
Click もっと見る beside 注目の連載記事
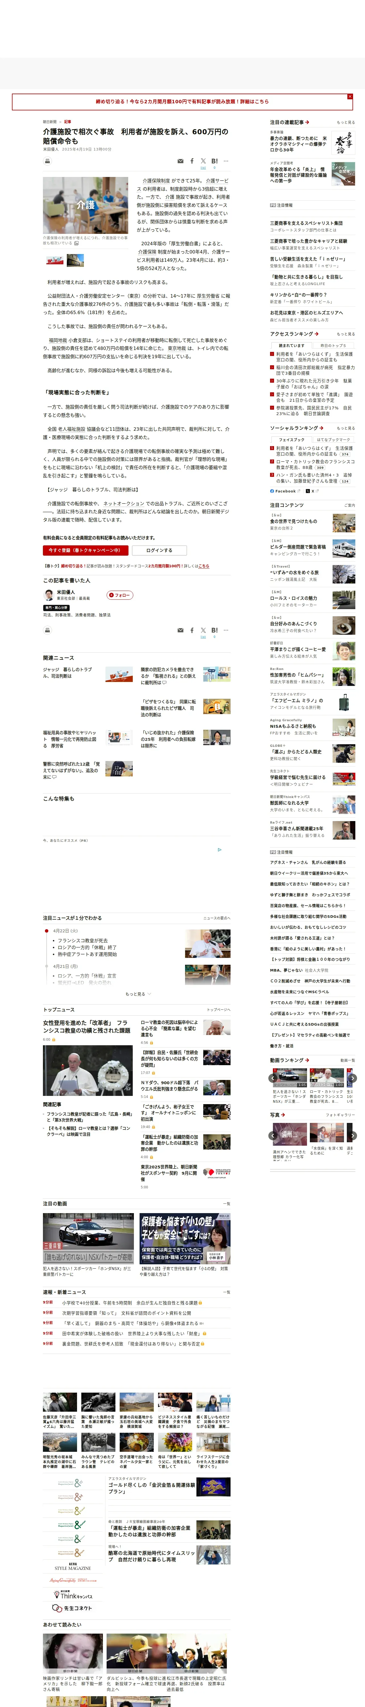tap(346, 123)
